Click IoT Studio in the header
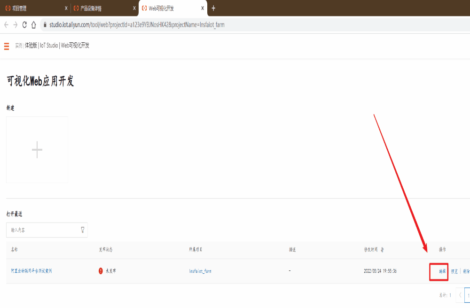This screenshot has width=470, height=308. coord(49,45)
